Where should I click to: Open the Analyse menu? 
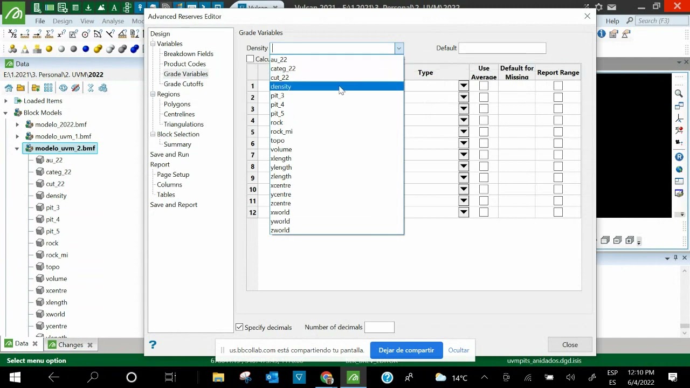113,21
